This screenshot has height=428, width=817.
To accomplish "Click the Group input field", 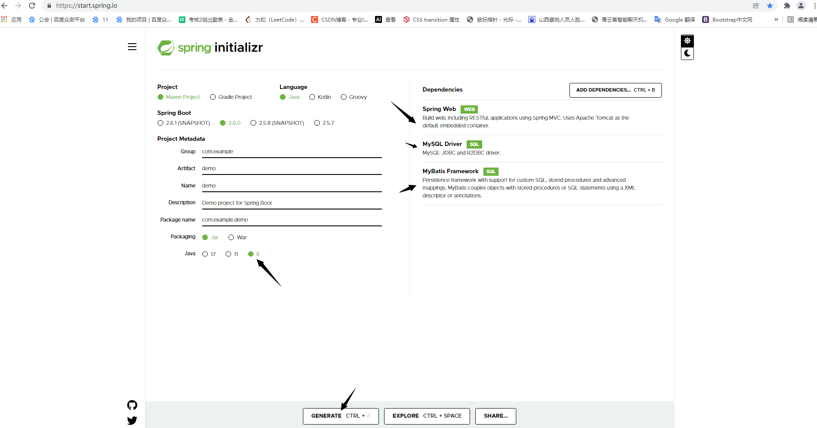I will point(292,152).
